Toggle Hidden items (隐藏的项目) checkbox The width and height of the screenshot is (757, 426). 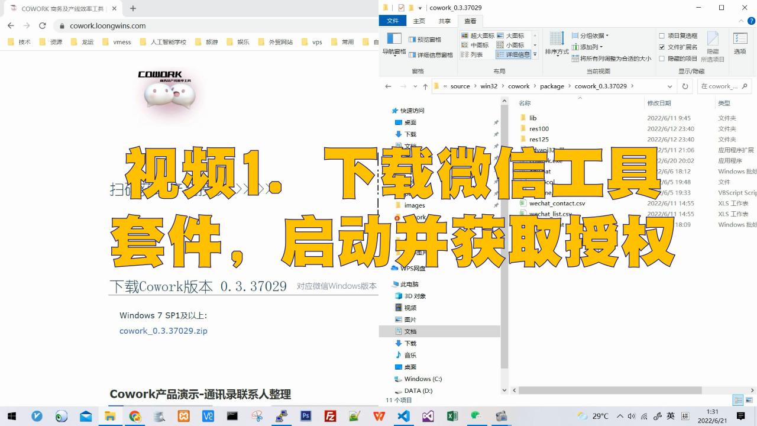tap(662, 59)
